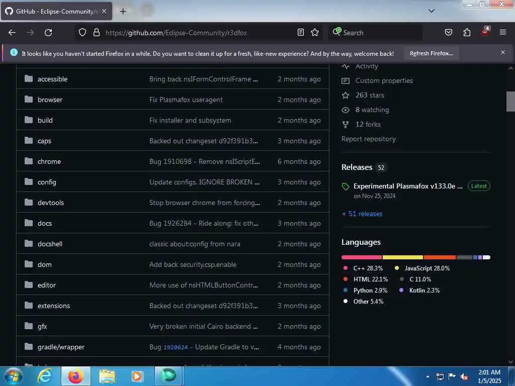The width and height of the screenshot is (515, 386).
Task: Open Windows Media Player taskbar icon
Action: coord(137,376)
